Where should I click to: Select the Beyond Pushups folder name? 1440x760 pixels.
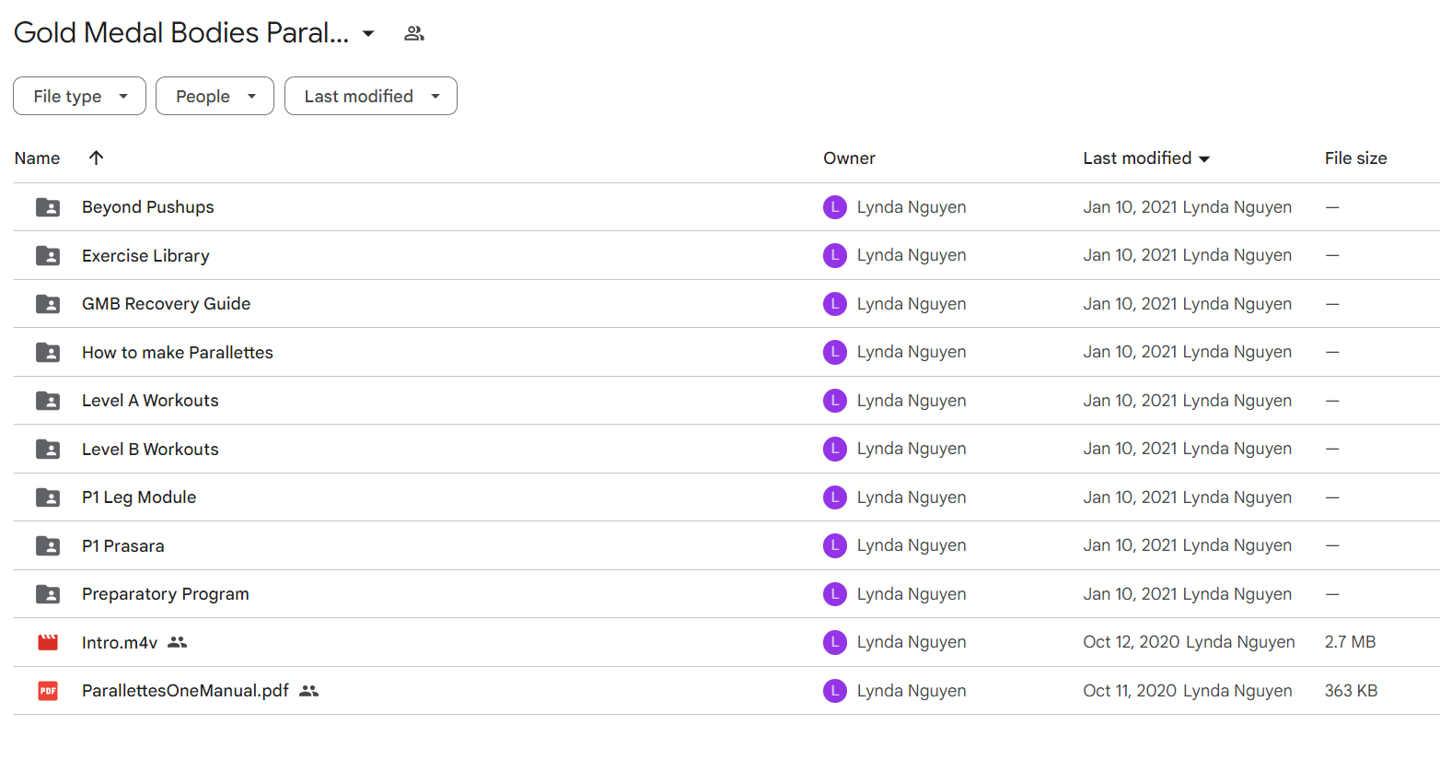click(x=148, y=207)
